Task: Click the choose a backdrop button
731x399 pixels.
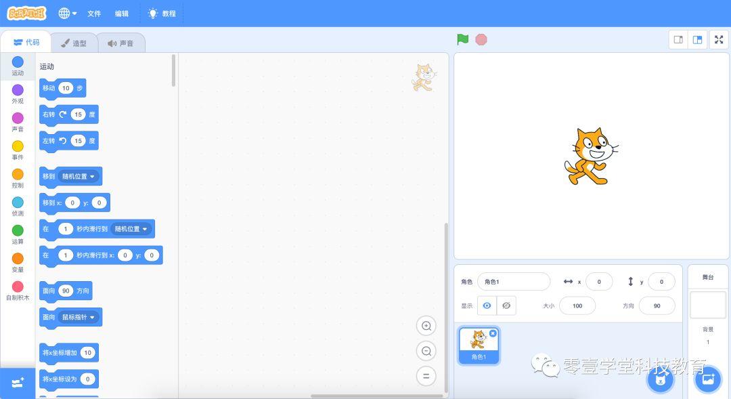Action: 708,380
